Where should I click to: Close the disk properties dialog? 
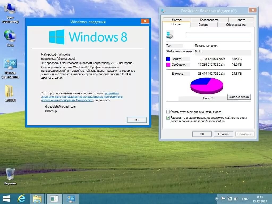(x=253, y=10)
